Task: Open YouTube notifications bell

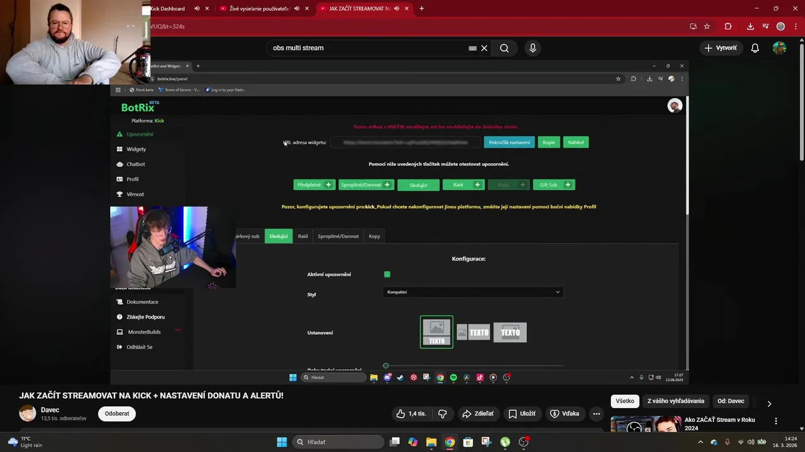Action: tap(755, 48)
